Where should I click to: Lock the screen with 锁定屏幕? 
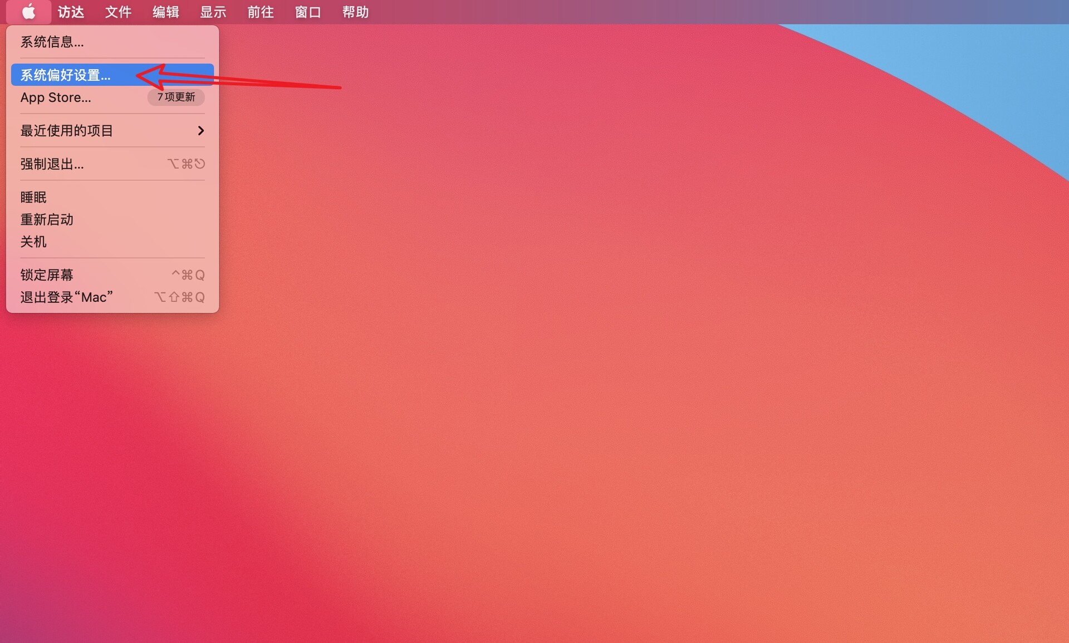tap(47, 275)
